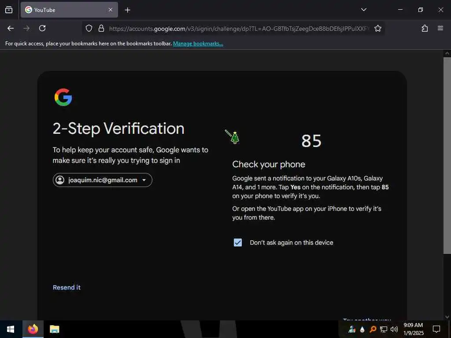Click the large number 85
This screenshot has height=338, width=451.
click(311, 141)
